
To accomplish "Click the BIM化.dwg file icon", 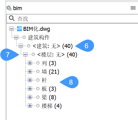I will [20, 29].
